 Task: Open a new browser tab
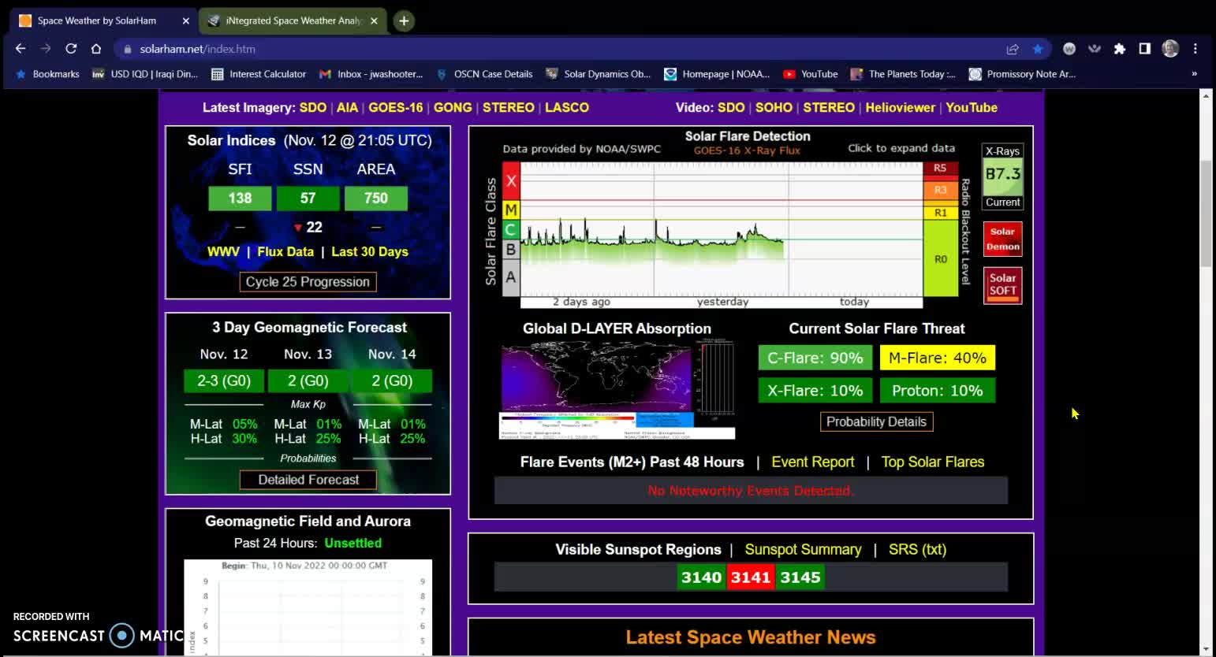tap(404, 20)
